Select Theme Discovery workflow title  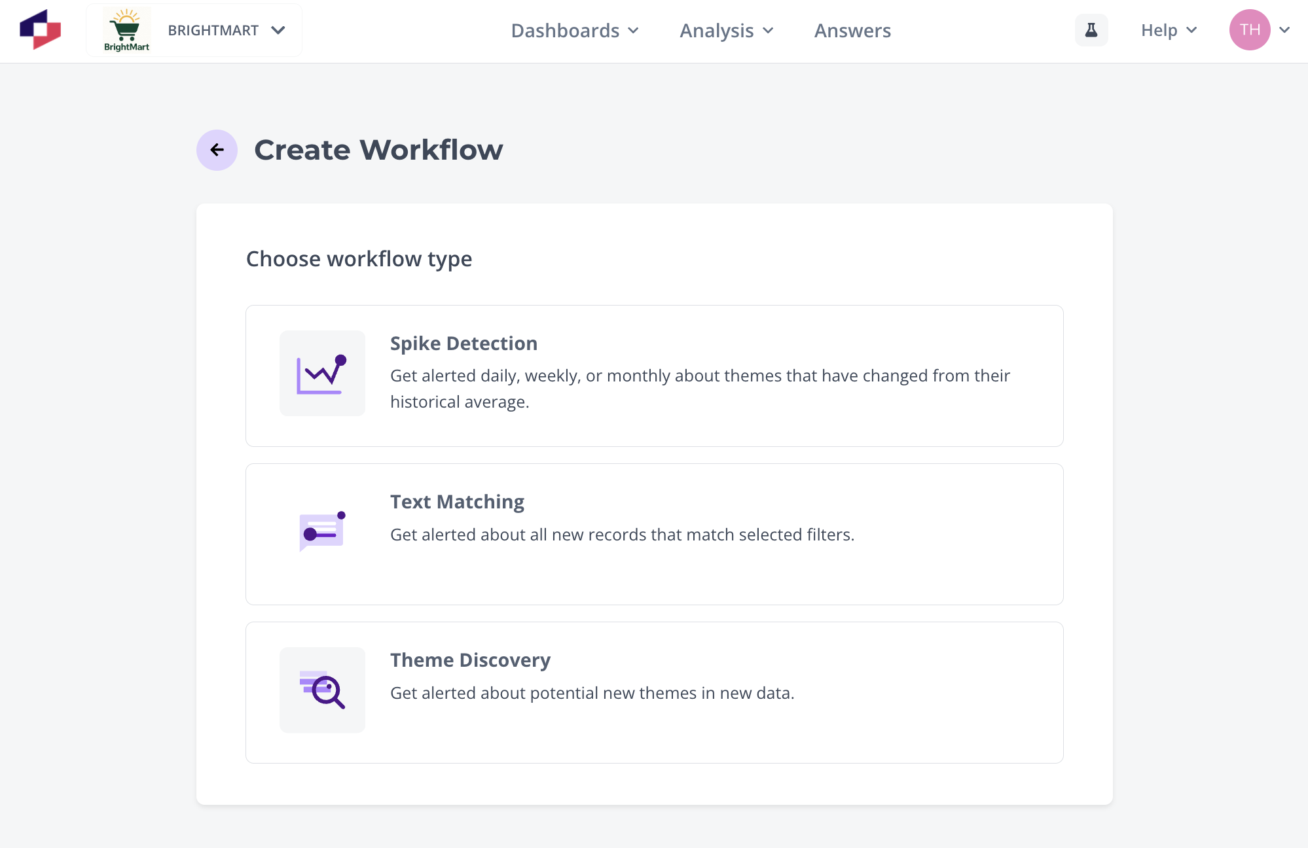[x=470, y=660]
